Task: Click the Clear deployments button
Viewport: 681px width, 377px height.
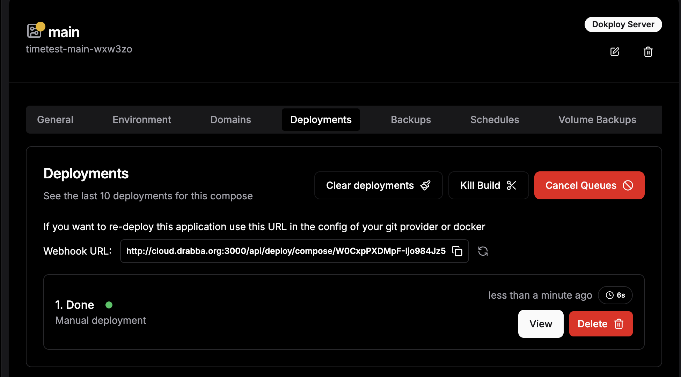Action: [x=379, y=185]
